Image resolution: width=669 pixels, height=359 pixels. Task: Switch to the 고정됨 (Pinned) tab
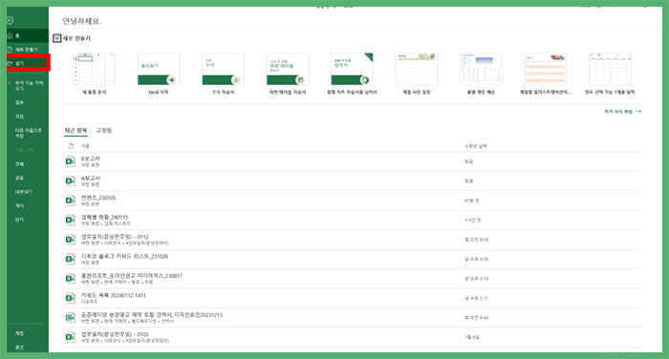(103, 131)
